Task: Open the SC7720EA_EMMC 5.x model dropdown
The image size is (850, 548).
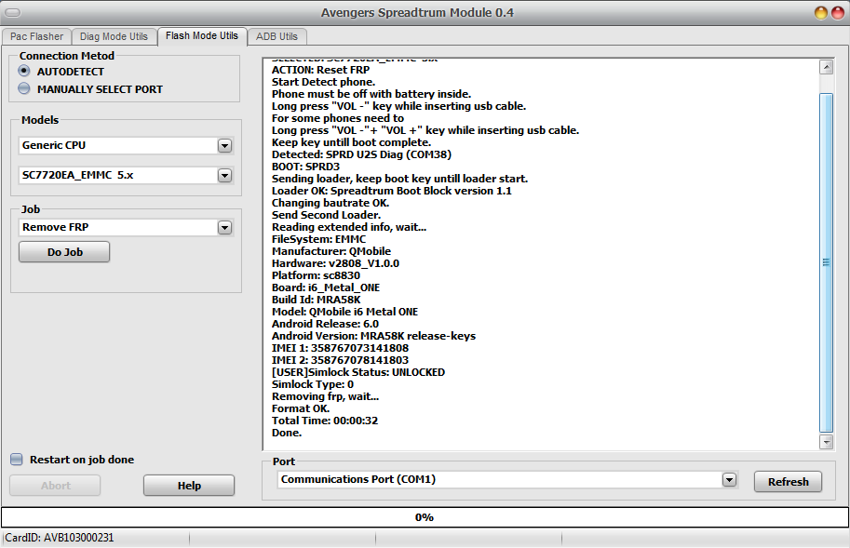Action: tap(224, 176)
